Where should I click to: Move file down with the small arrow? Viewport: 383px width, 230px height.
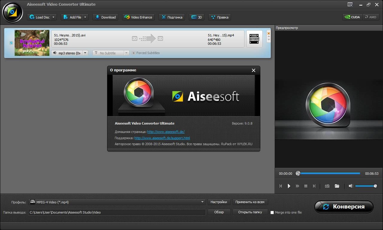click(x=268, y=40)
